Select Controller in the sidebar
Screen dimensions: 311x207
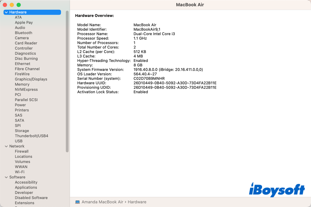tap(24, 48)
